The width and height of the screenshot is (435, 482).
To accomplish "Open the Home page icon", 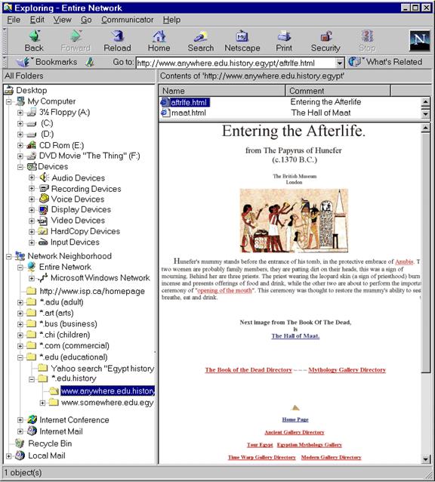I will coord(159,36).
